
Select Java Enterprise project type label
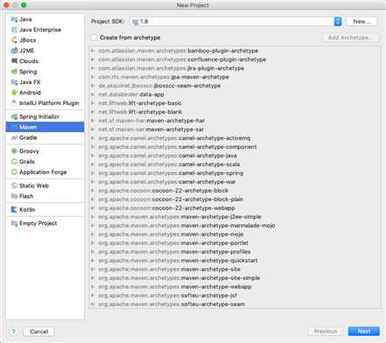(40, 30)
